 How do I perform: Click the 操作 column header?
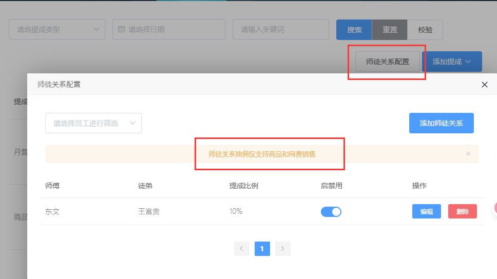(419, 186)
